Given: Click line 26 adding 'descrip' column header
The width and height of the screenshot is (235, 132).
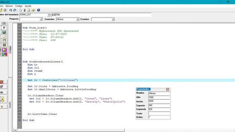Looking at the screenshot, I should pos(77,102).
